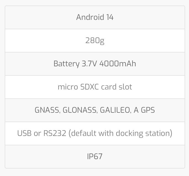This screenshot has width=189, height=176.
Task: Click the word Android
Action: click(90, 17)
